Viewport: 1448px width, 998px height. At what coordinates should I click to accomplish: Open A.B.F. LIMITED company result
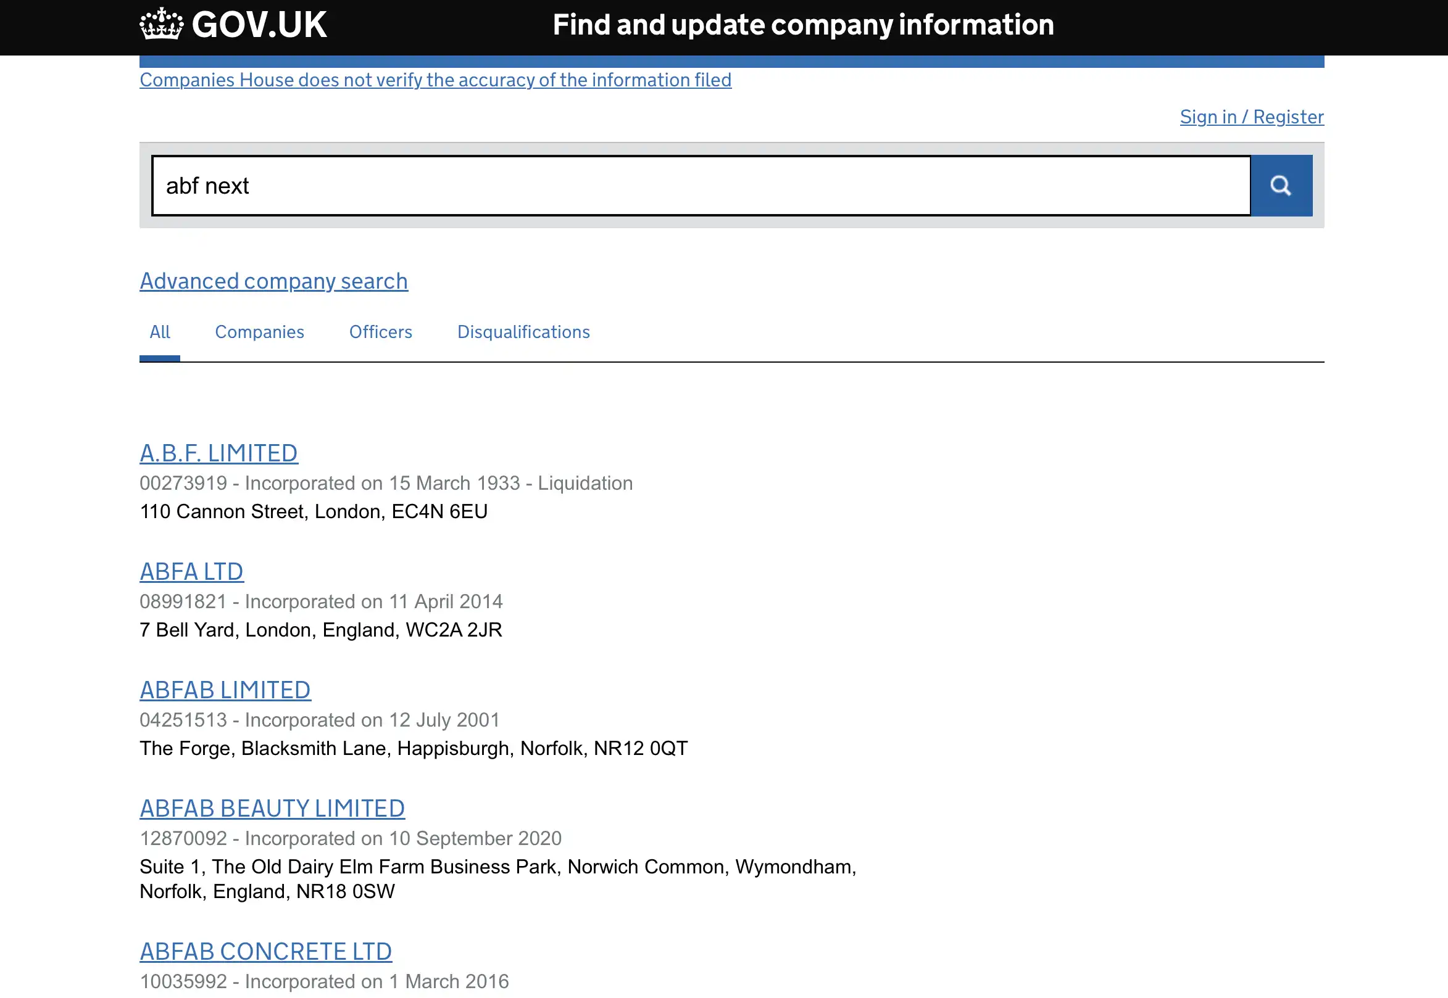click(x=218, y=453)
